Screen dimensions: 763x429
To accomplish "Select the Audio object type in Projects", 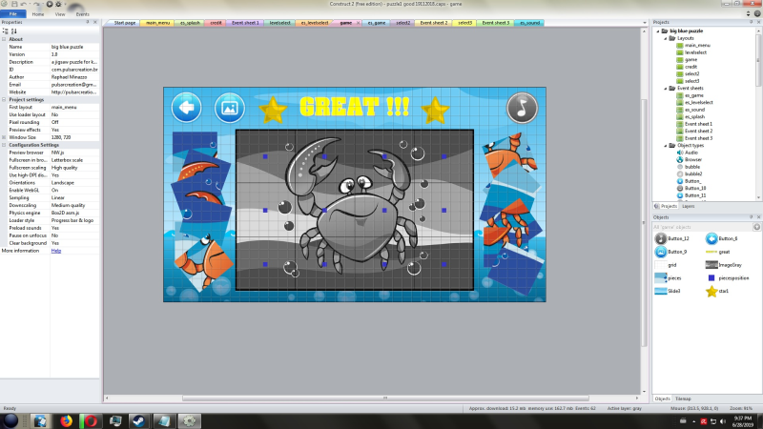I will click(688, 153).
